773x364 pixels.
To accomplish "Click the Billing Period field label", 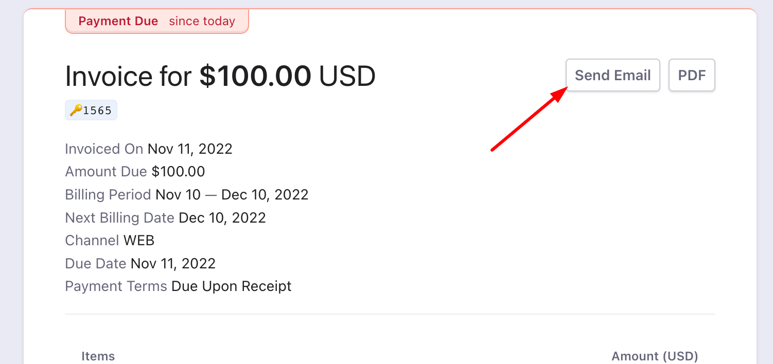I will pyautogui.click(x=108, y=195).
